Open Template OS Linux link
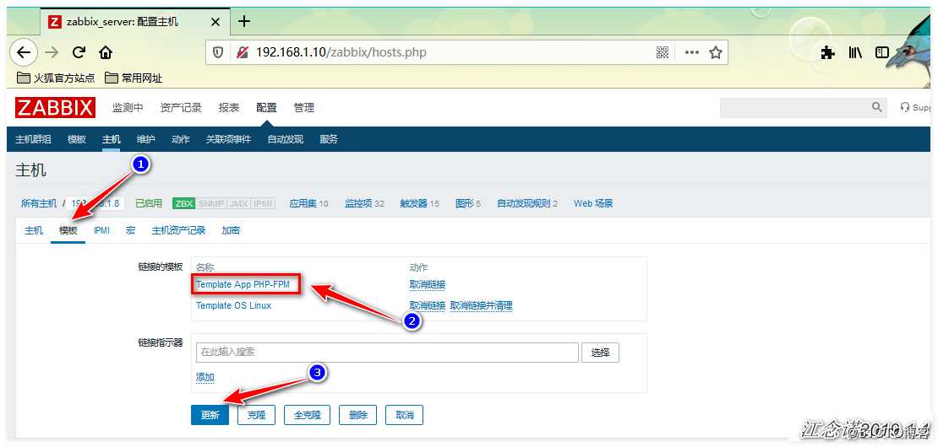 tap(233, 305)
